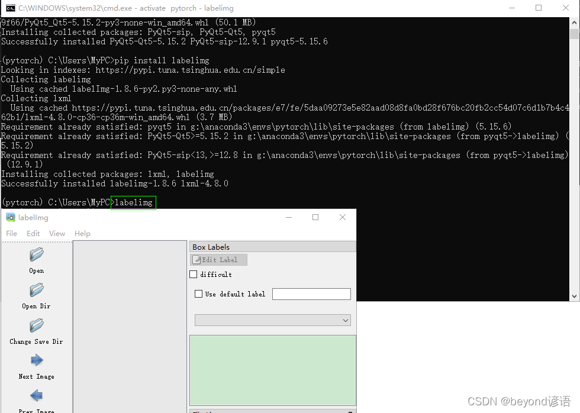Open the File menu in labelImg
This screenshot has height=413, width=580.
pos(11,233)
